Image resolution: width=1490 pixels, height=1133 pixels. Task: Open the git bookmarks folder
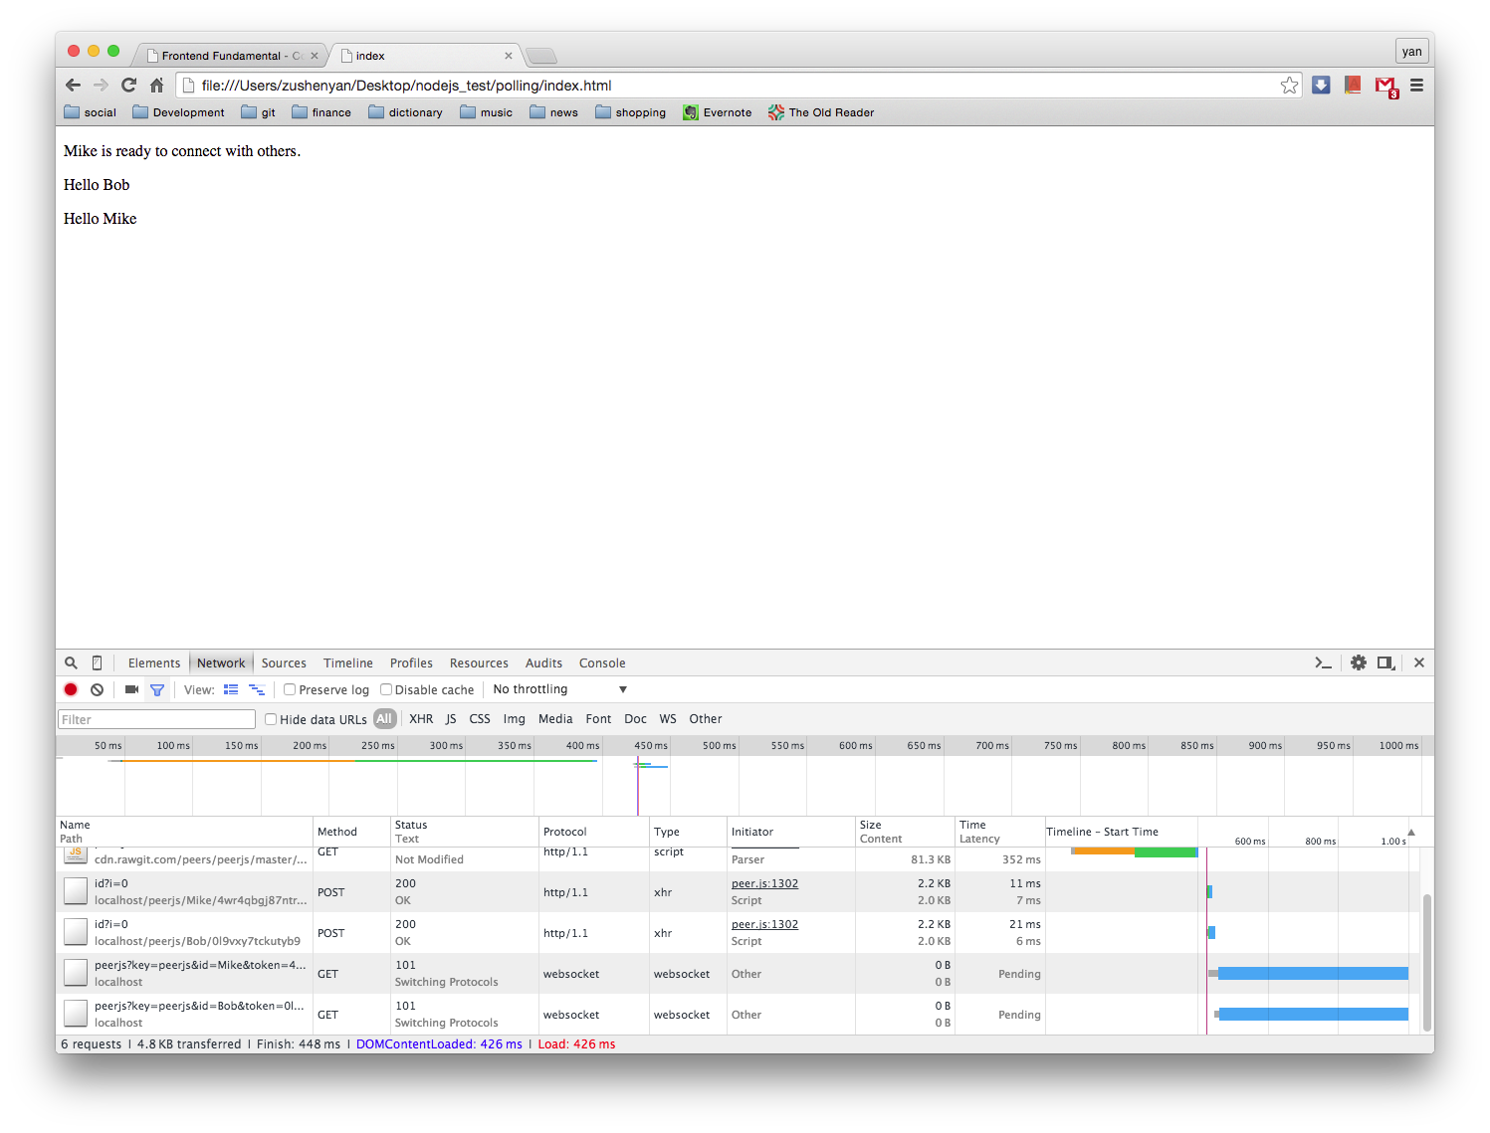[x=258, y=112]
